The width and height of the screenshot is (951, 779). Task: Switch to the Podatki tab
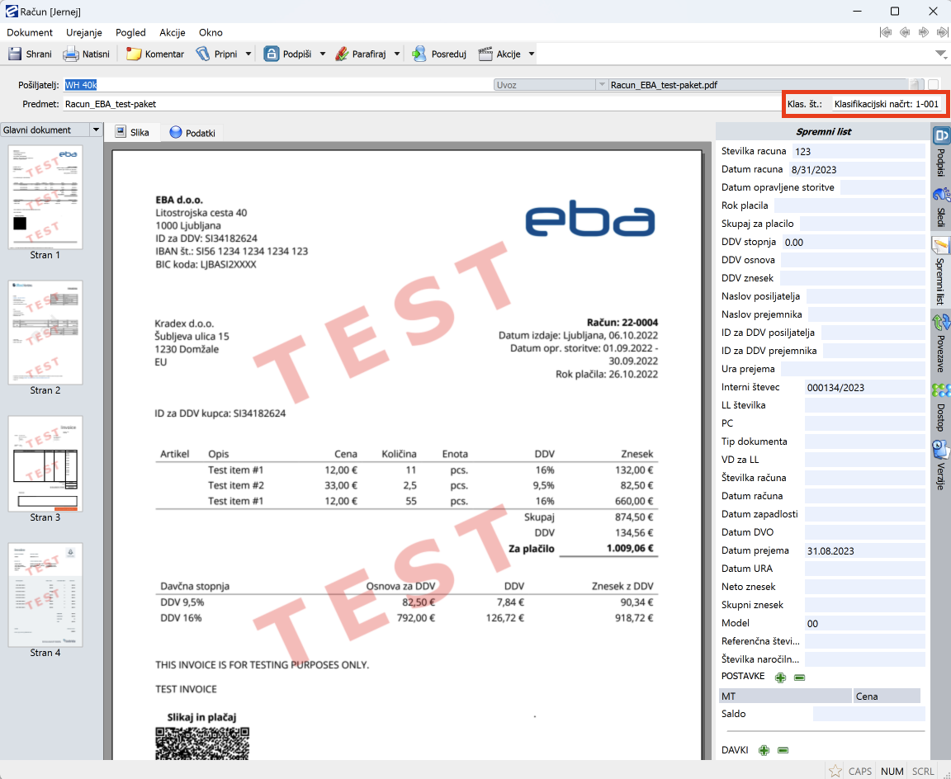point(192,133)
